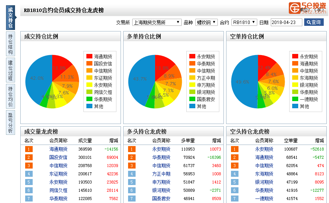The height and width of the screenshot is (203, 329).
Task: Open 华泰期货 link in 空头持仓龙虎榜
Action: [264, 190]
